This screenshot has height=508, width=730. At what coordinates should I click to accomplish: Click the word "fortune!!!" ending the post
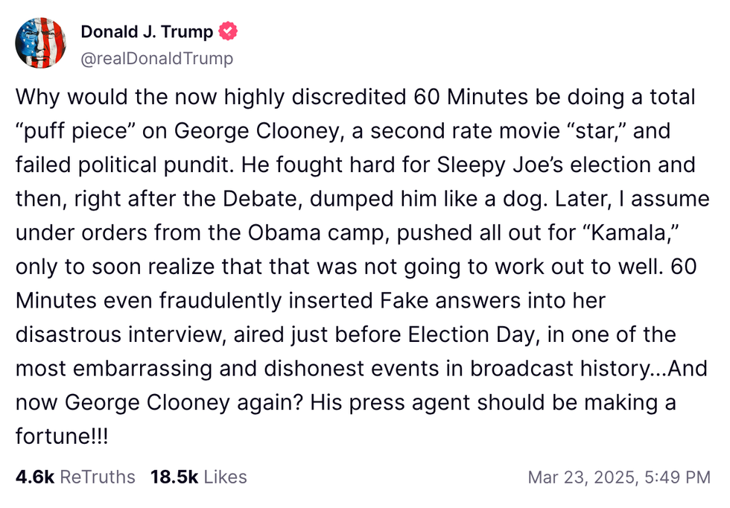62,436
